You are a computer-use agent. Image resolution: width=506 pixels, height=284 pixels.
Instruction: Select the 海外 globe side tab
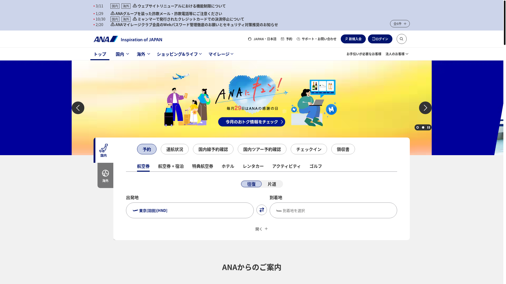point(105,175)
